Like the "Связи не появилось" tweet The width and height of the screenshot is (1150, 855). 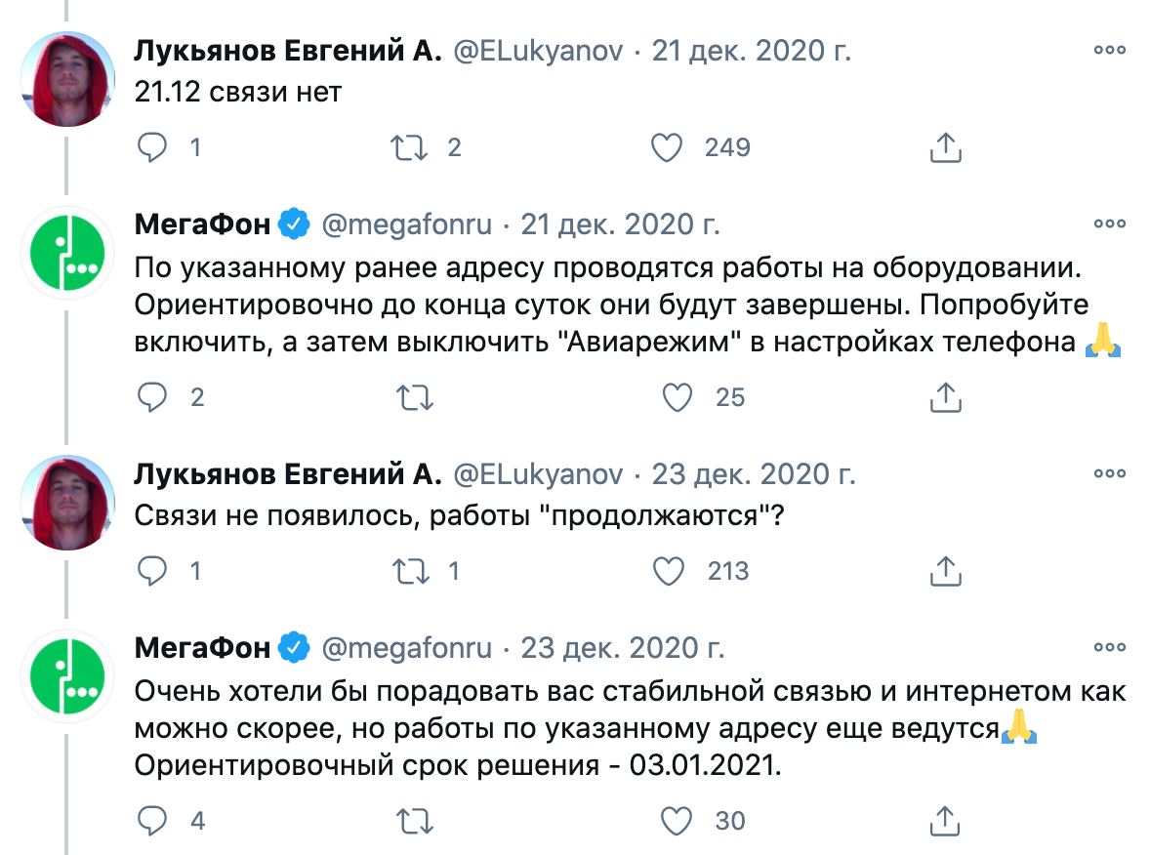pyautogui.click(x=670, y=571)
